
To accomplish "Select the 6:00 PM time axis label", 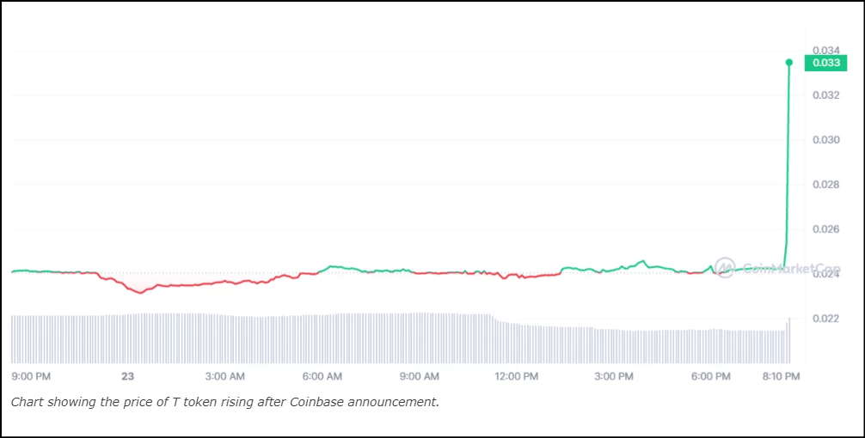I will tap(711, 376).
